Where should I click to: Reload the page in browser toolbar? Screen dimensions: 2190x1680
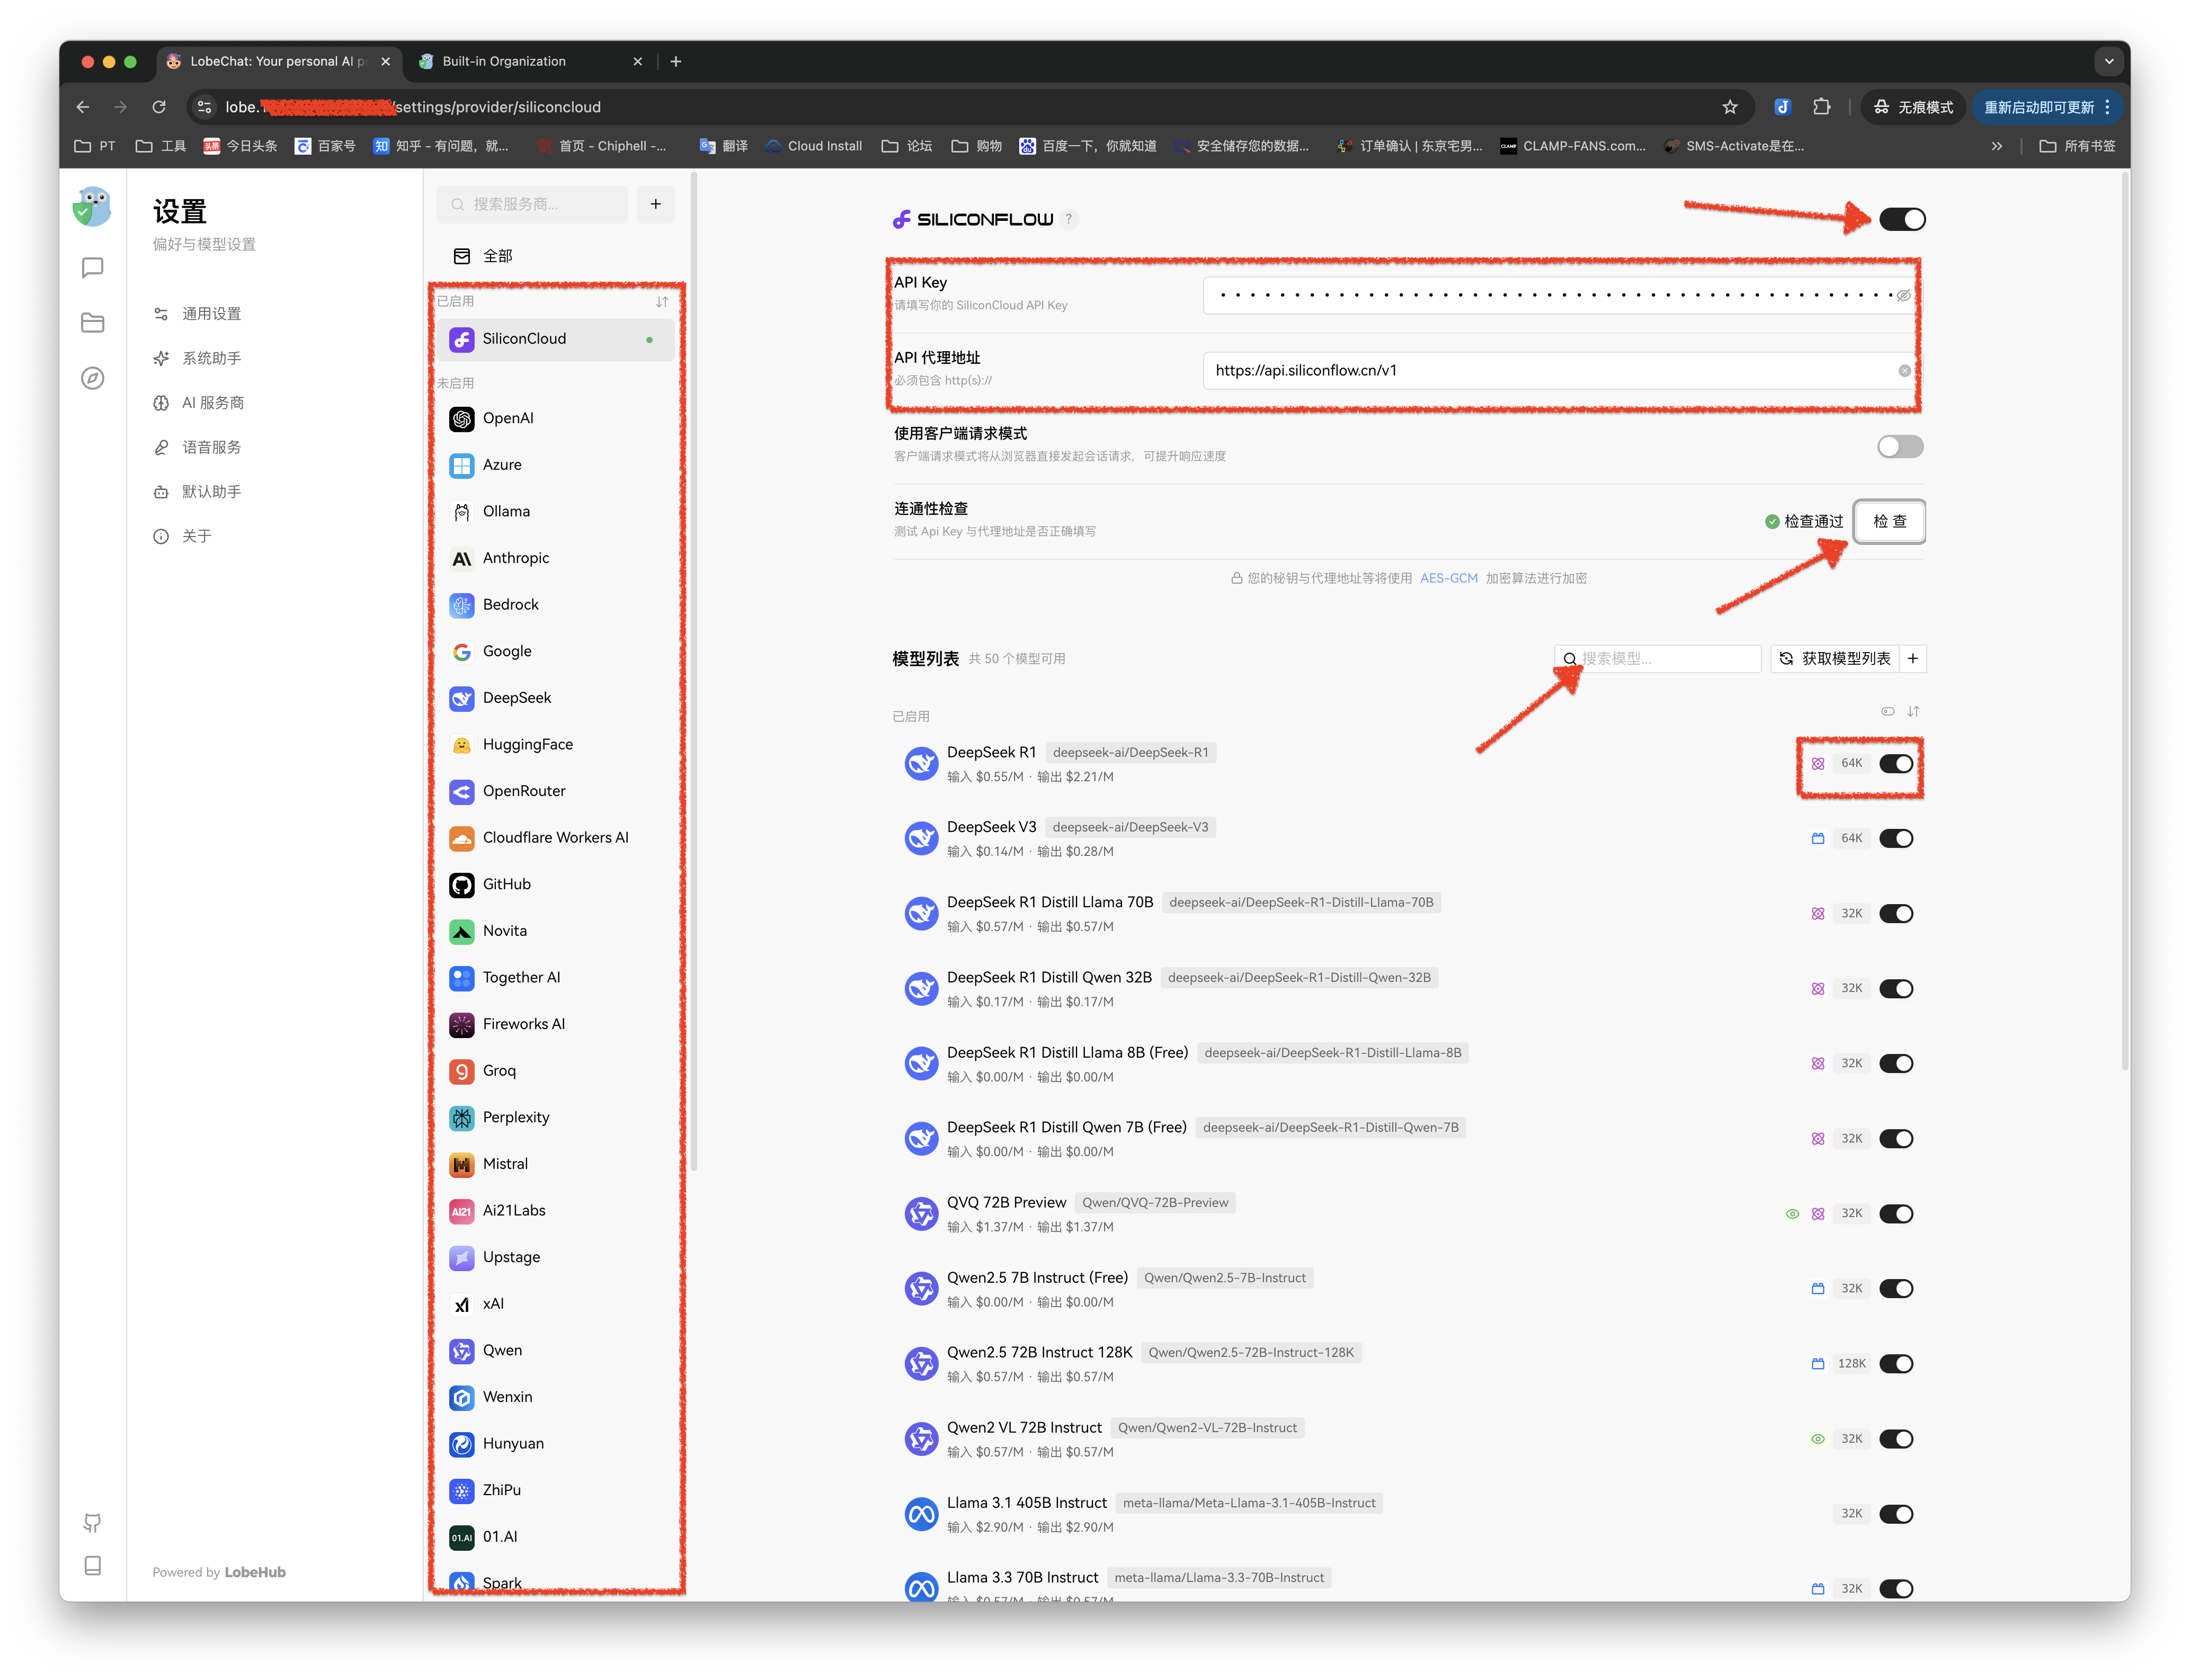(159, 107)
